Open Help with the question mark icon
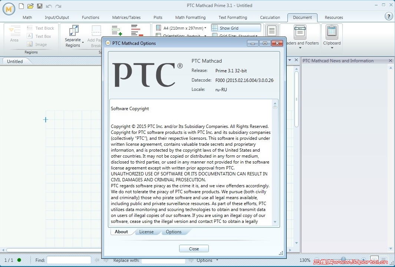 coord(389,16)
